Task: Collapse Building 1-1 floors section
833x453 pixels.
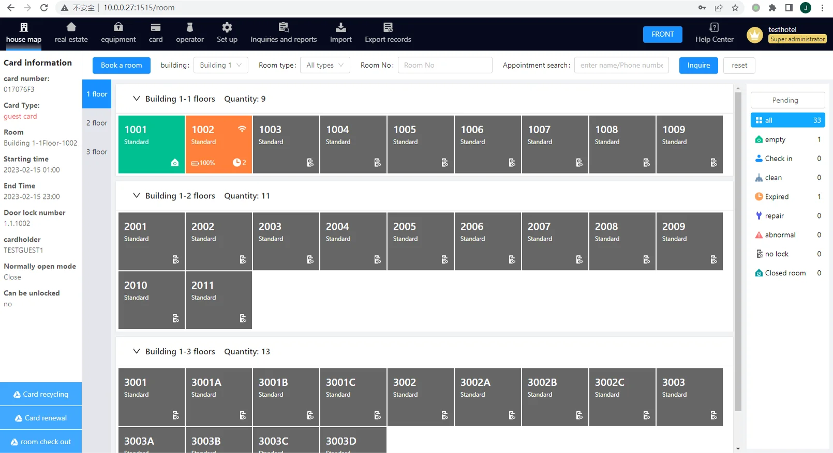Action: [x=137, y=99]
